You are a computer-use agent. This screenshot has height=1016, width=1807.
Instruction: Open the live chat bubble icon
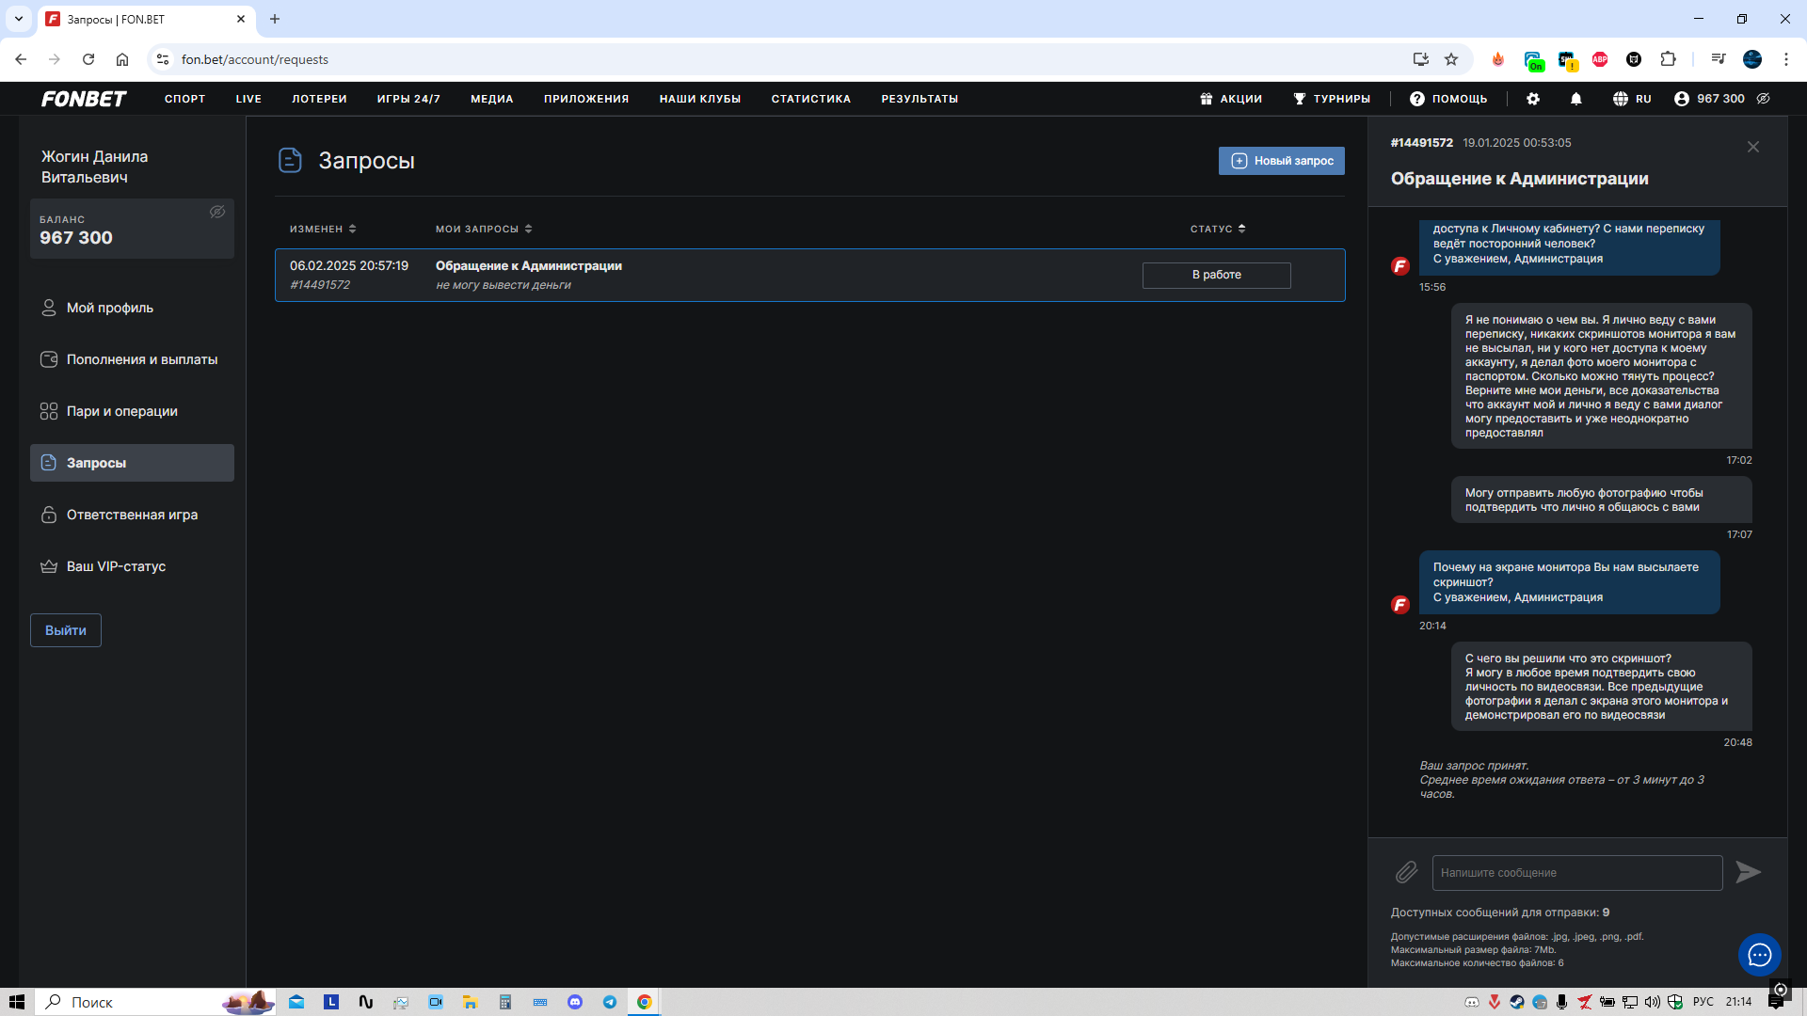1759,955
